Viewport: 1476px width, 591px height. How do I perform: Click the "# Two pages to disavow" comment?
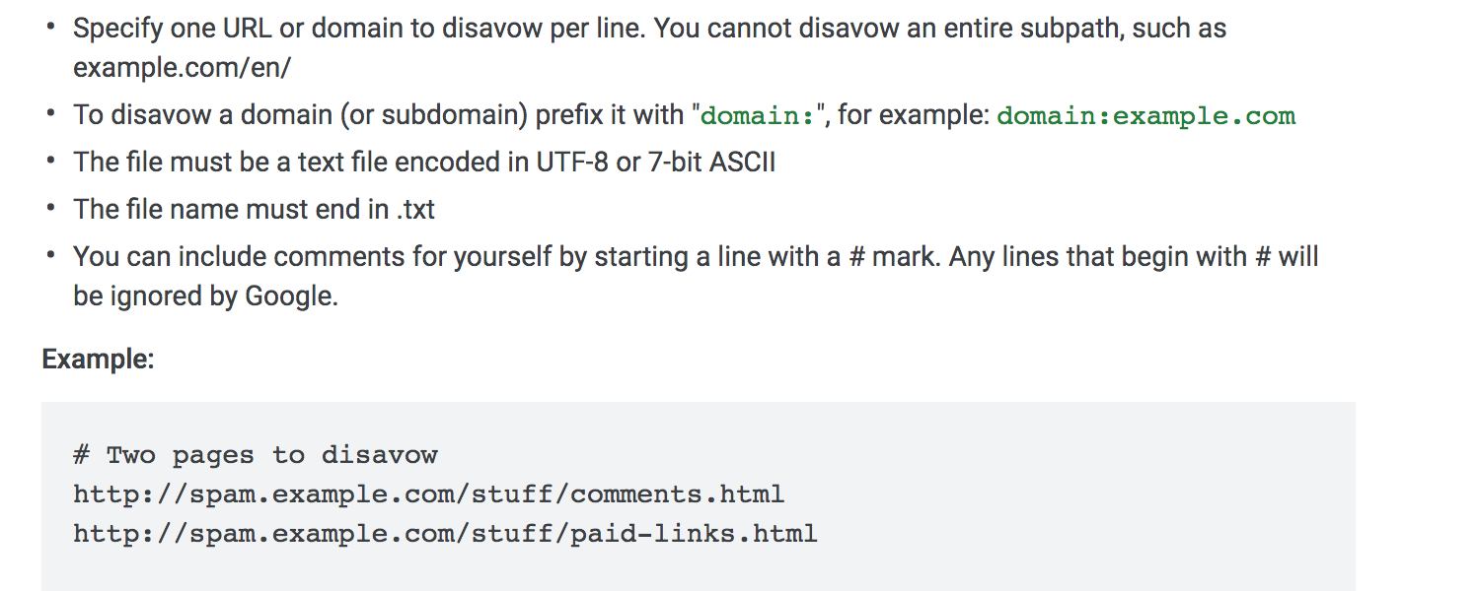256,455
